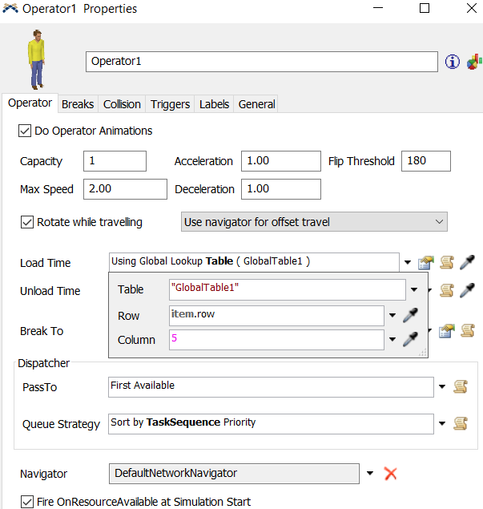Click the eyedropper sampler next to Row field
This screenshot has height=509, width=483.
tap(410, 315)
